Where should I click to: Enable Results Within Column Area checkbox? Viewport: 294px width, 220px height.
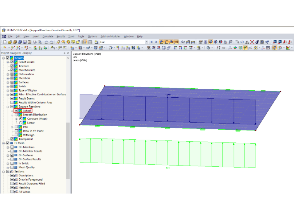coord(12,103)
